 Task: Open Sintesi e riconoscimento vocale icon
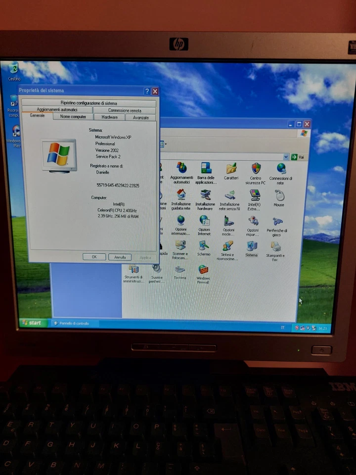coord(227,250)
